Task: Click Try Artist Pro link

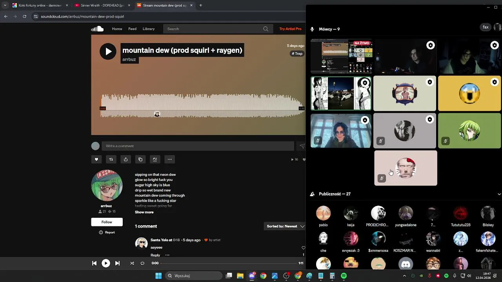Action: click(x=290, y=29)
